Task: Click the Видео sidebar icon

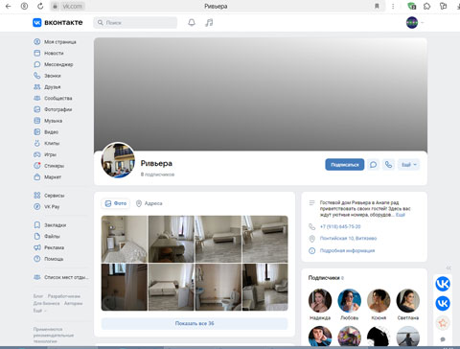Action: [x=37, y=131]
